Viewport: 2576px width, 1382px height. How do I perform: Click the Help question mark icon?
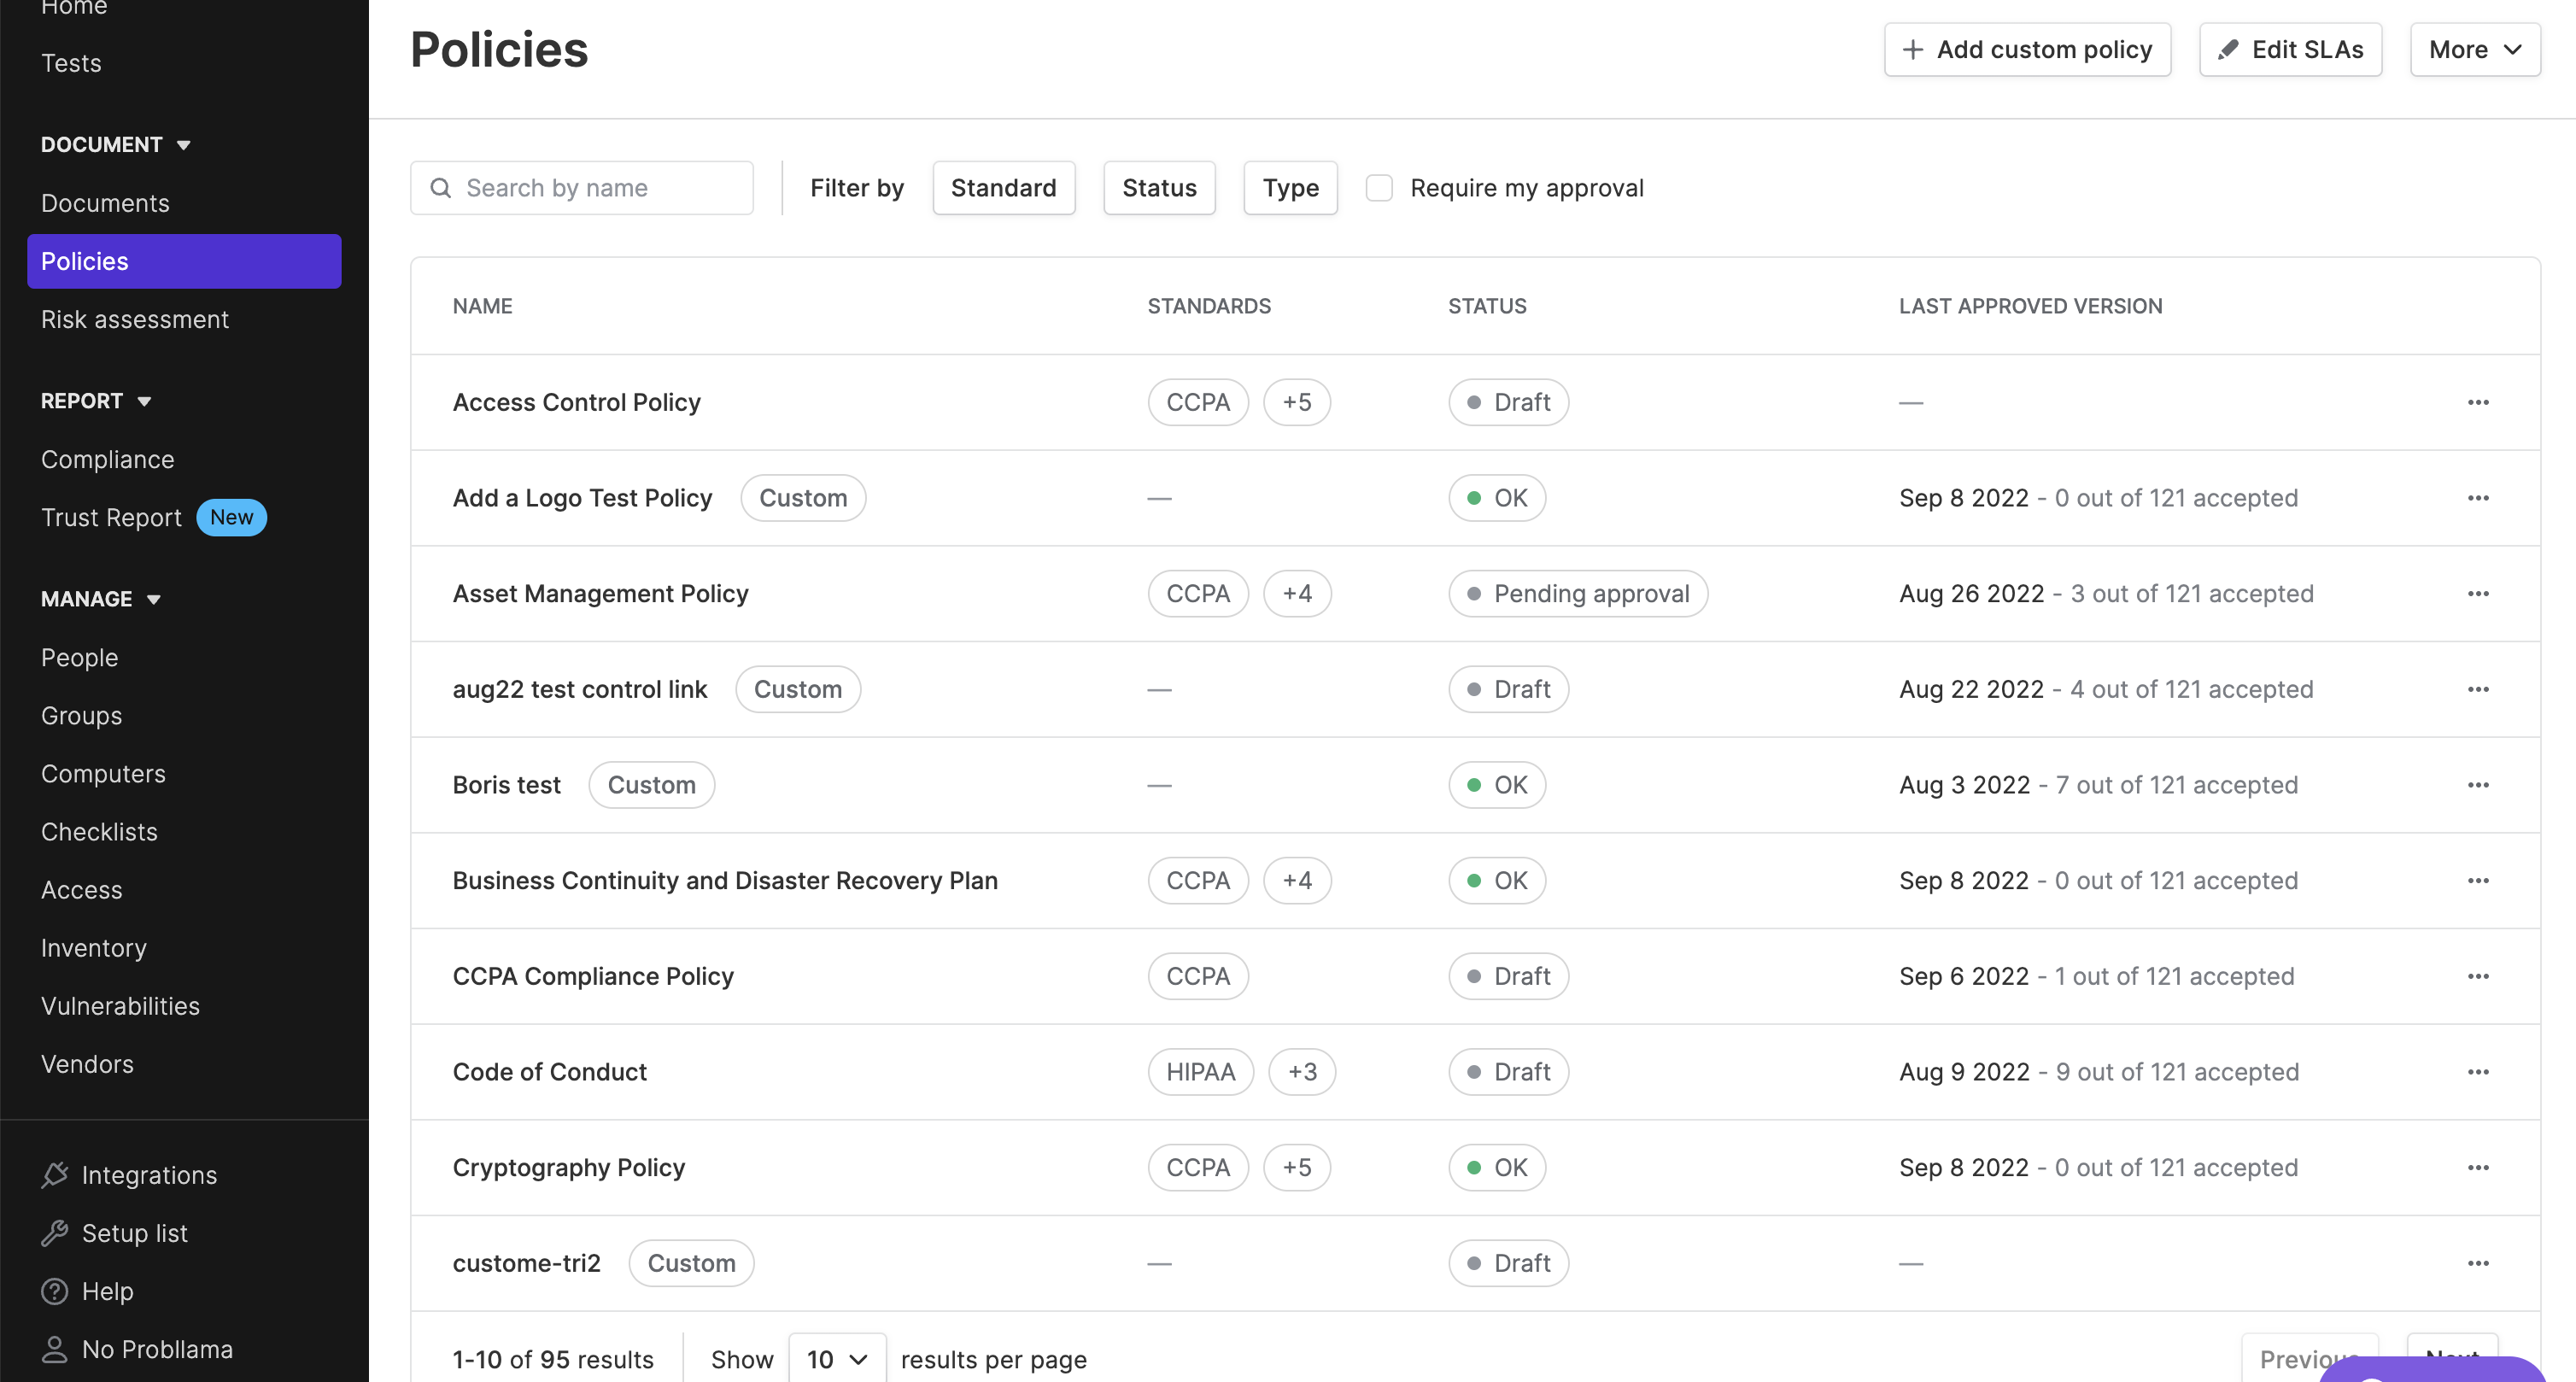(x=54, y=1291)
